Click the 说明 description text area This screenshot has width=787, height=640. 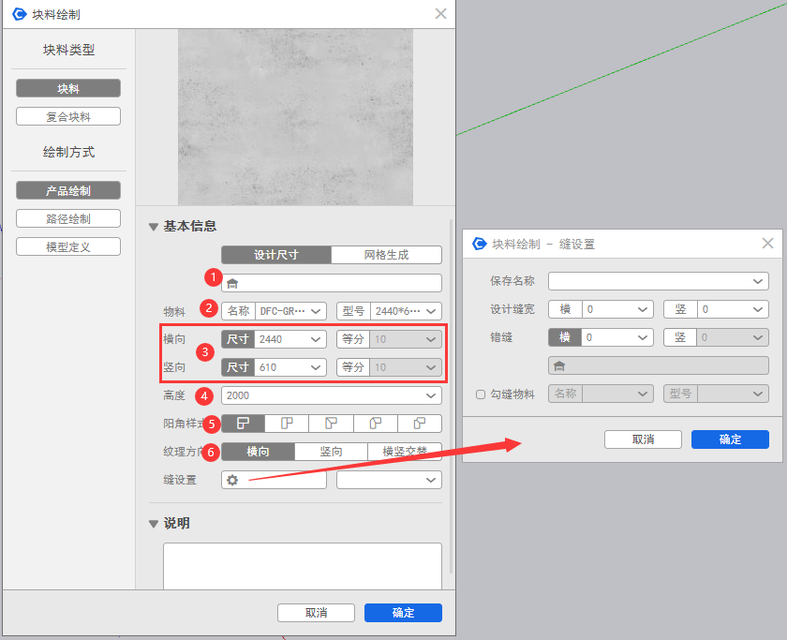click(302, 567)
